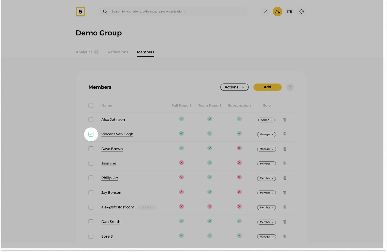Tick the select-all checkbox in header
The image size is (387, 252).
point(91,105)
